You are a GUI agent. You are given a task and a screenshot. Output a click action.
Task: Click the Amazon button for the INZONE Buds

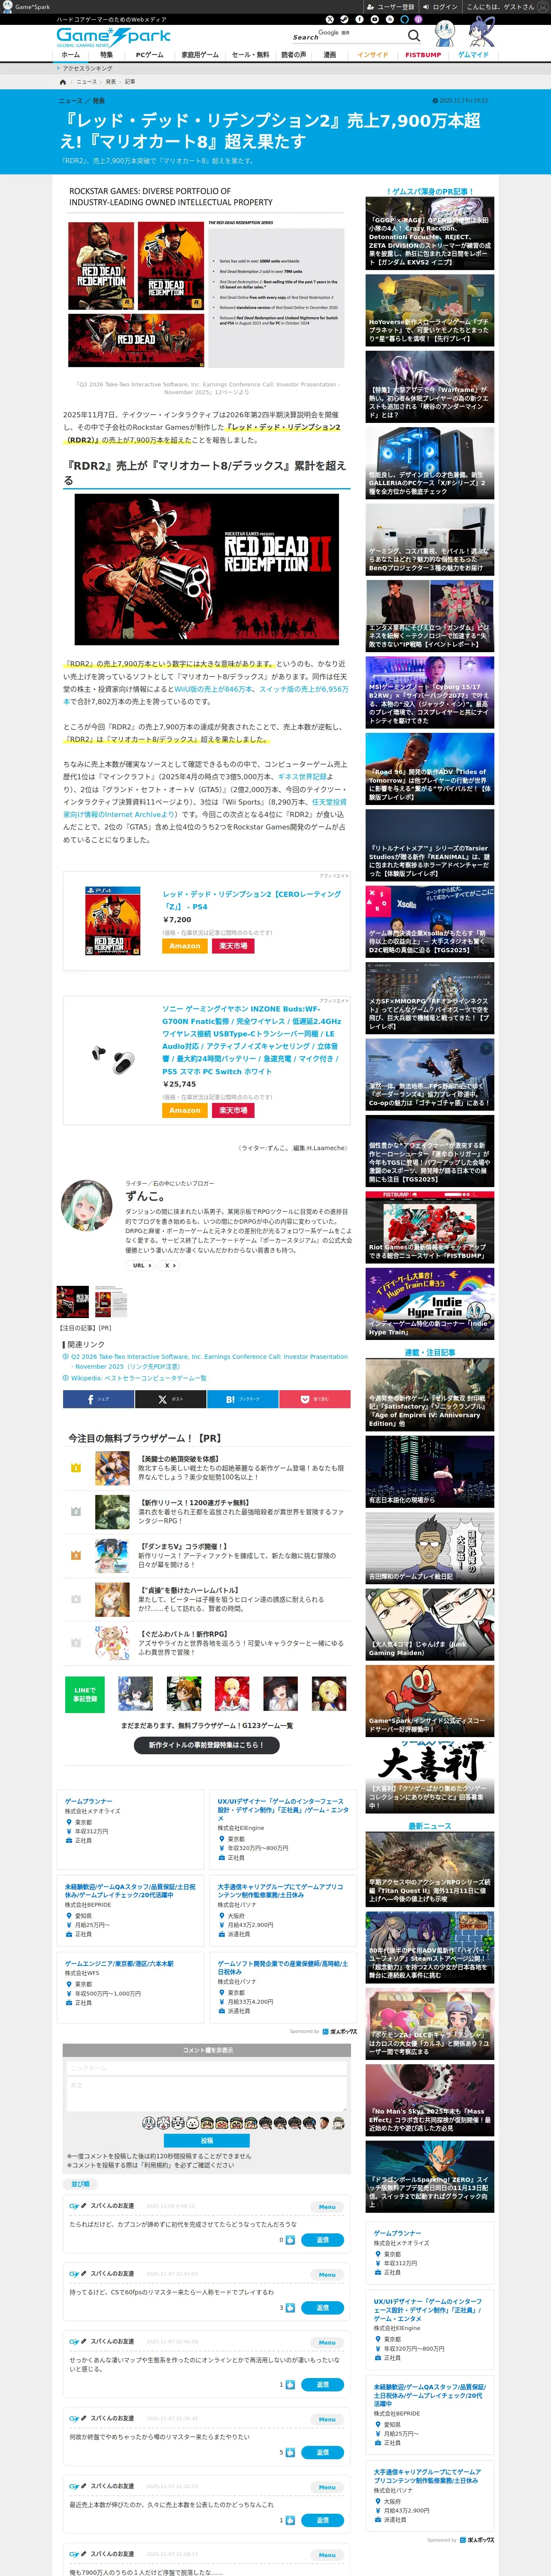coord(185,1110)
